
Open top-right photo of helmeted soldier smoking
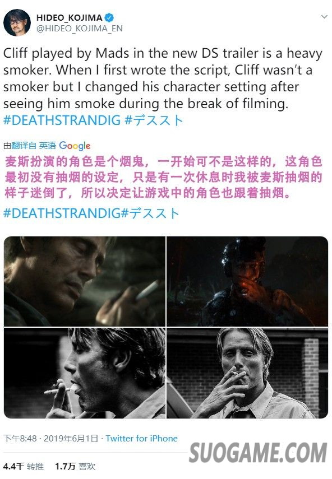pos(247,281)
